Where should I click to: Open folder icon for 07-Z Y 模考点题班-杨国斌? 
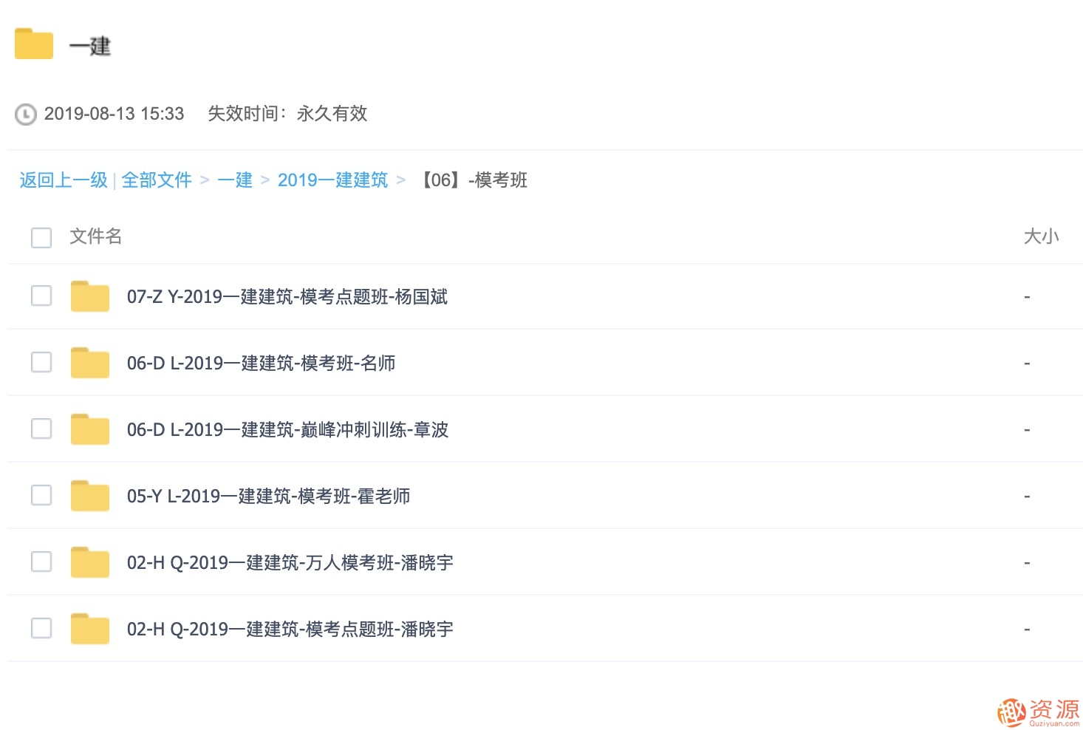90,296
